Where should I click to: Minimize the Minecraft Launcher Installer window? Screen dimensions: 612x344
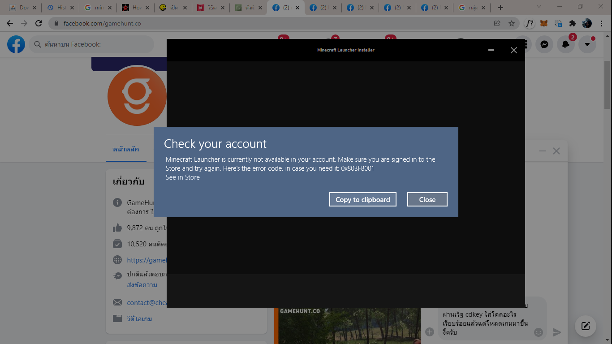tap(491, 50)
